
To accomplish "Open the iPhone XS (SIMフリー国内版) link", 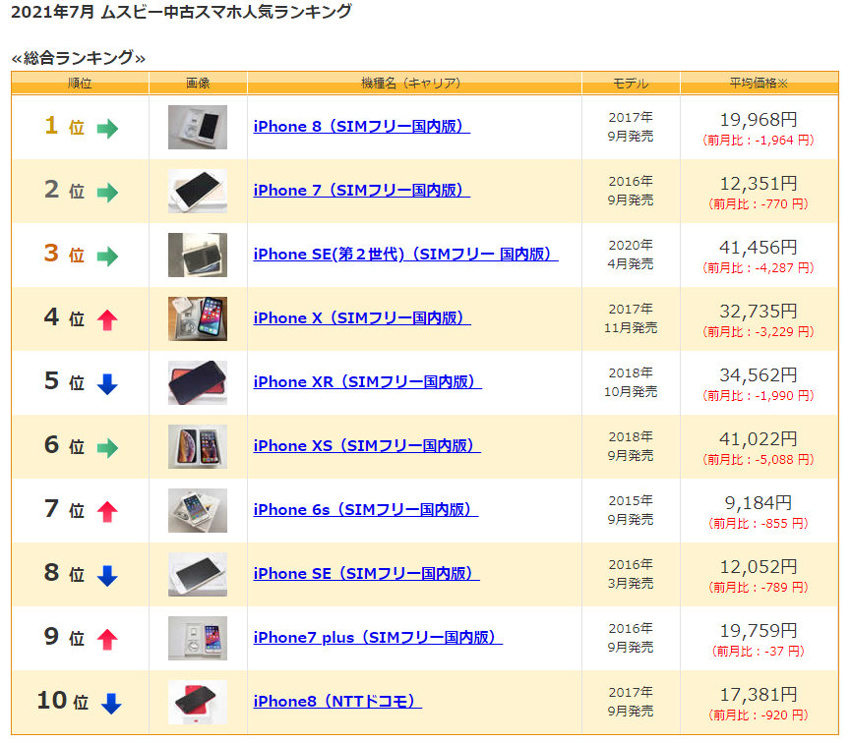I will [367, 446].
